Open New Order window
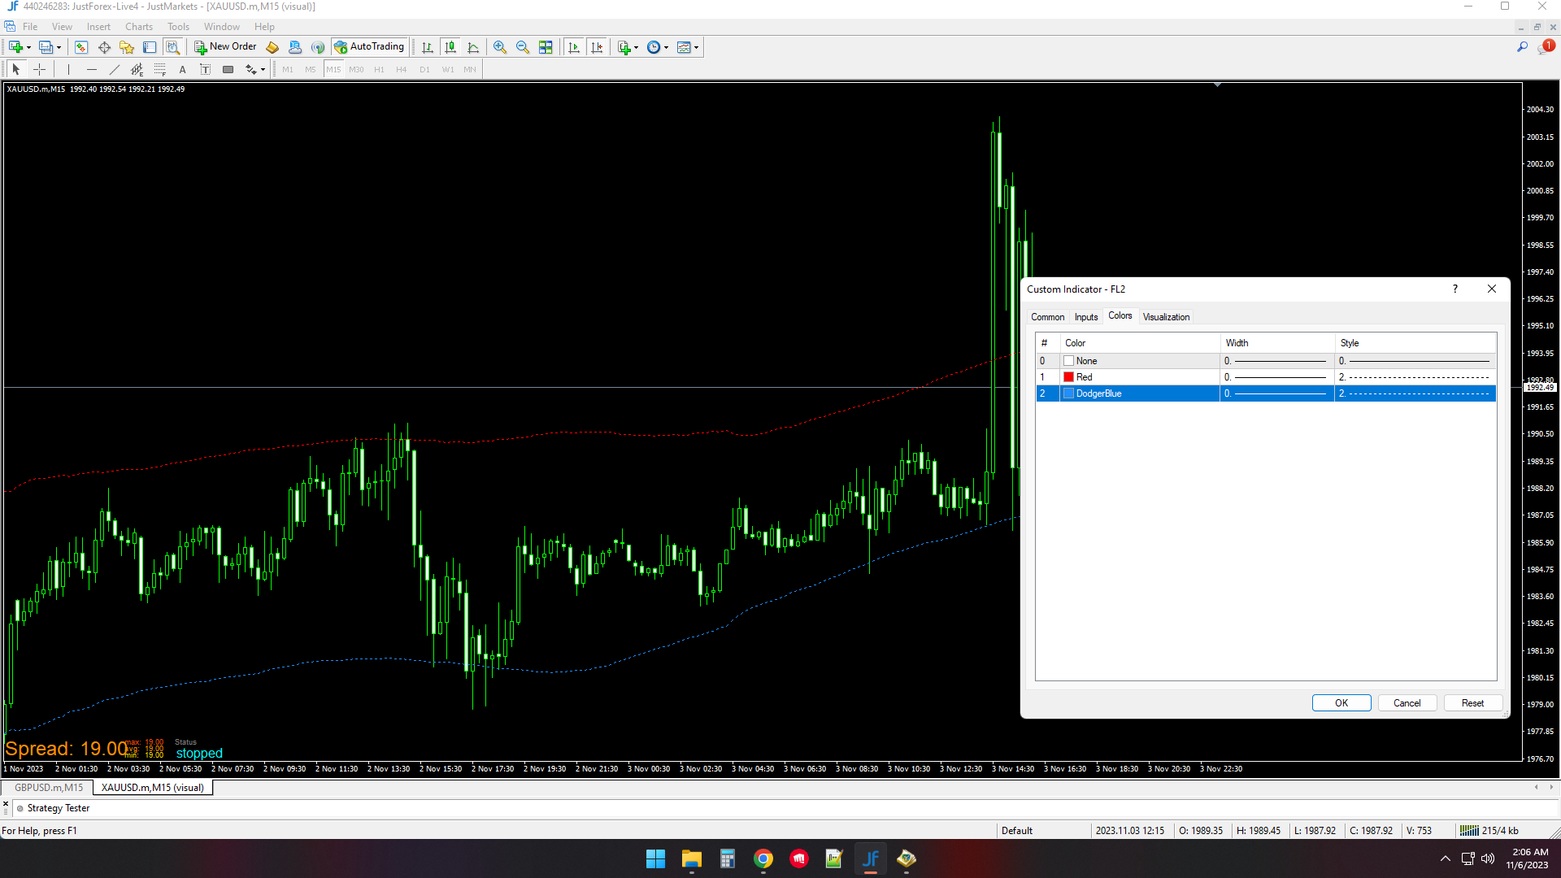This screenshot has width=1561, height=878. [x=225, y=47]
